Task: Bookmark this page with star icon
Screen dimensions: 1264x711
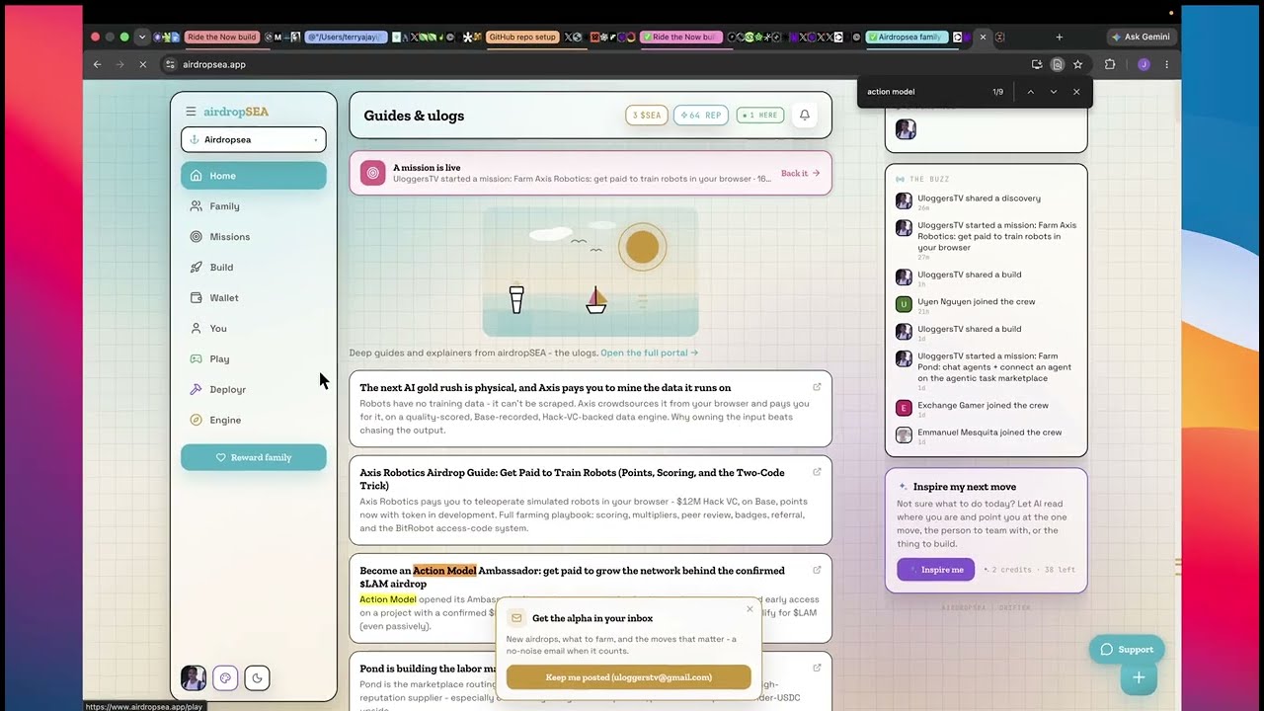Action: point(1077,64)
